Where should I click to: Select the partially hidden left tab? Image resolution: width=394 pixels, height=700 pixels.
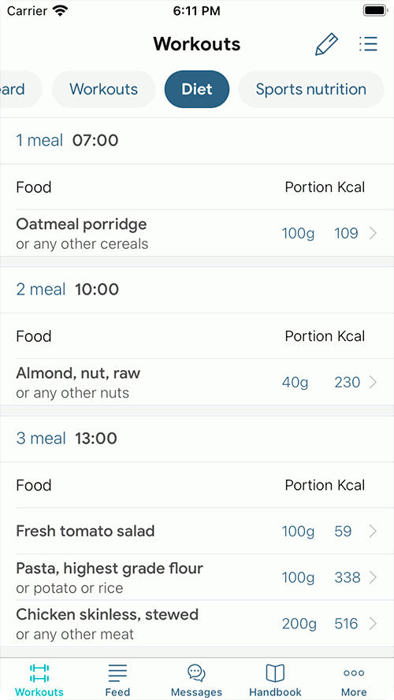[21, 89]
